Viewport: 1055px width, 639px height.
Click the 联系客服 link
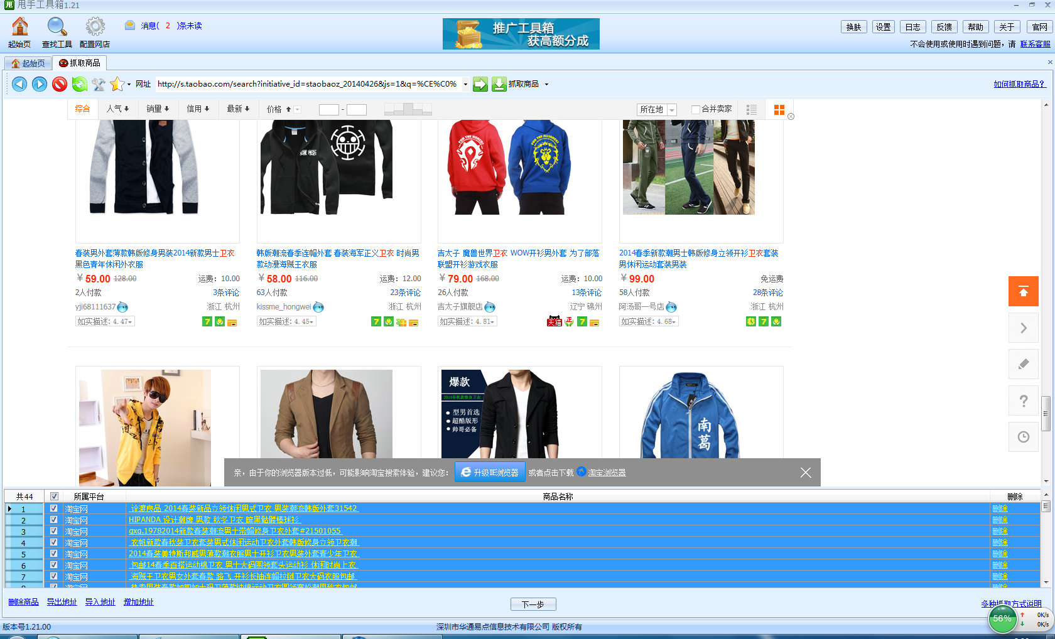pos(1036,44)
